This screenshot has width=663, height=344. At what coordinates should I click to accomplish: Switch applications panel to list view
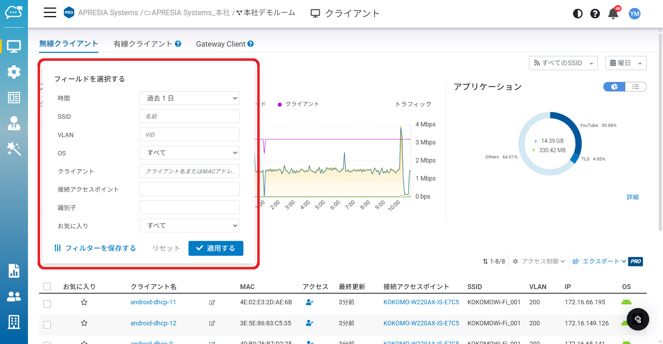click(635, 87)
